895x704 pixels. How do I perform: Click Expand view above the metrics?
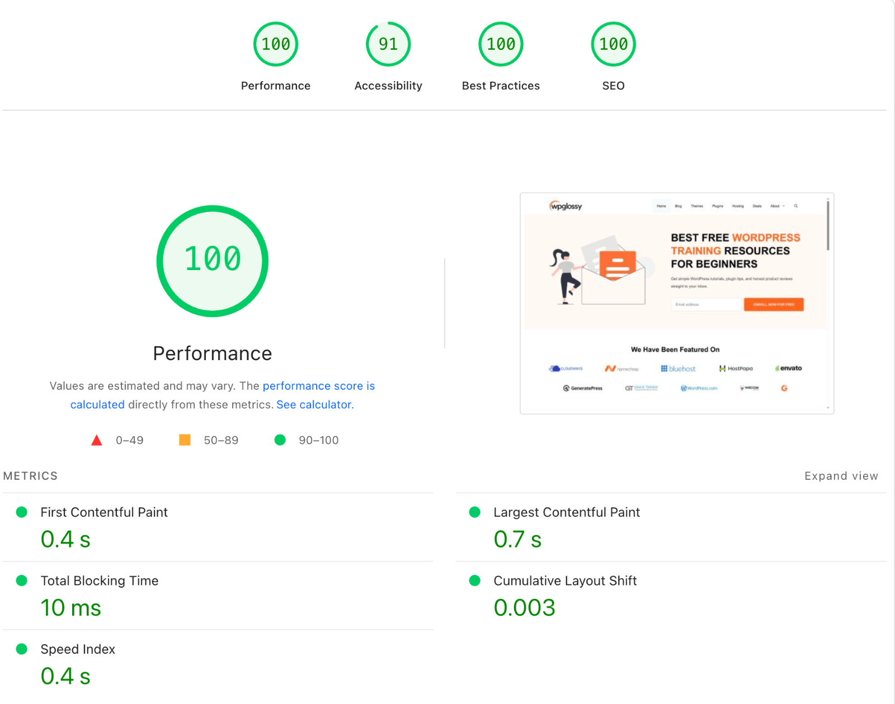point(841,476)
